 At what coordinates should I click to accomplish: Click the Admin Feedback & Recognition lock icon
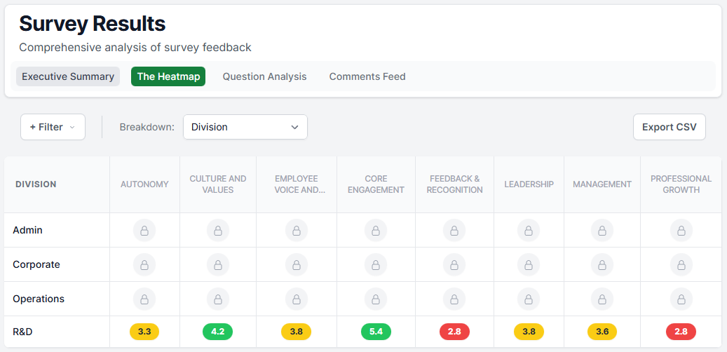[x=454, y=231]
